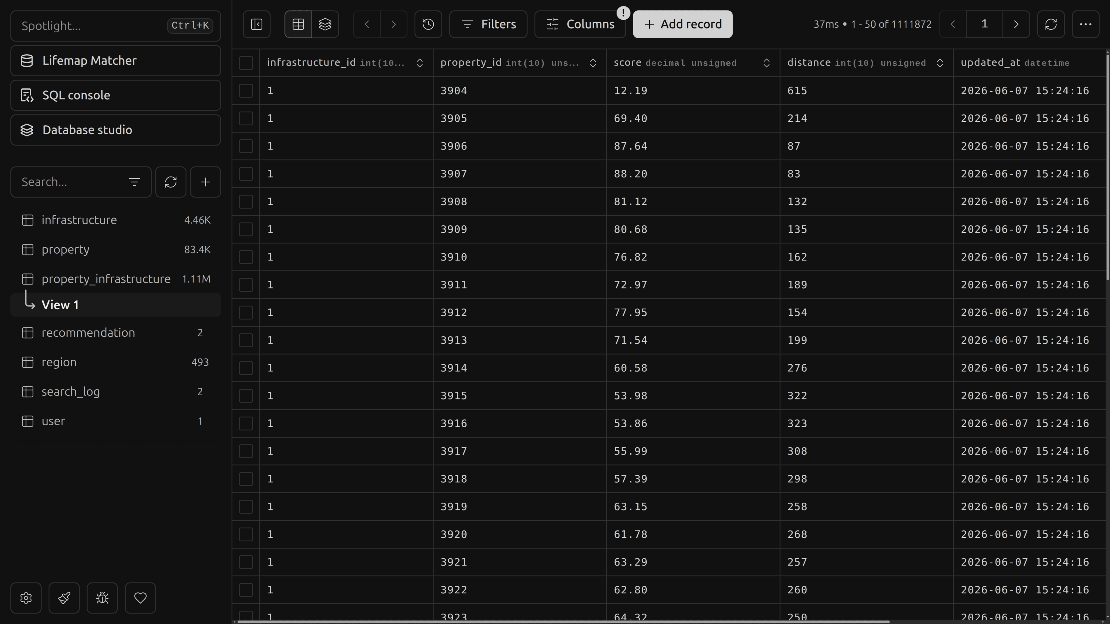The height and width of the screenshot is (624, 1110).
Task: Select score cell 80.68
Action: (x=693, y=229)
